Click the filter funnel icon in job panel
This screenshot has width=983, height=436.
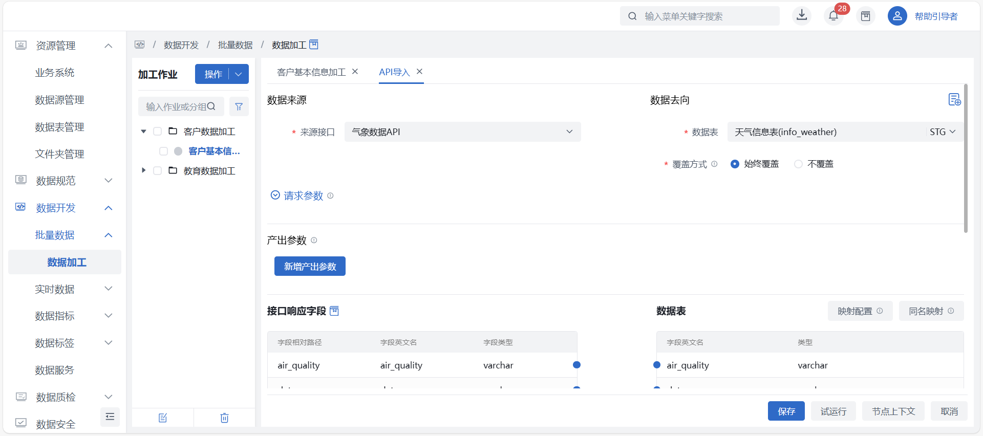239,106
